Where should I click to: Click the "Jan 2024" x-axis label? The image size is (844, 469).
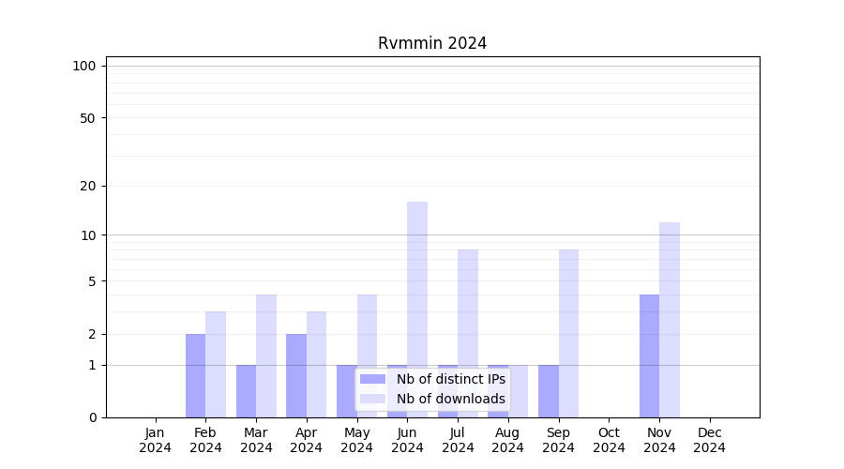(x=156, y=440)
